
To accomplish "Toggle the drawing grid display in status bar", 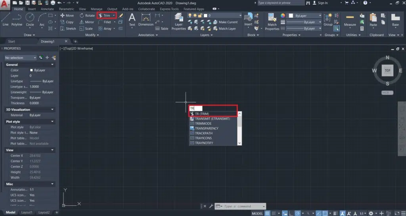I will pyautogui.click(x=268, y=213).
